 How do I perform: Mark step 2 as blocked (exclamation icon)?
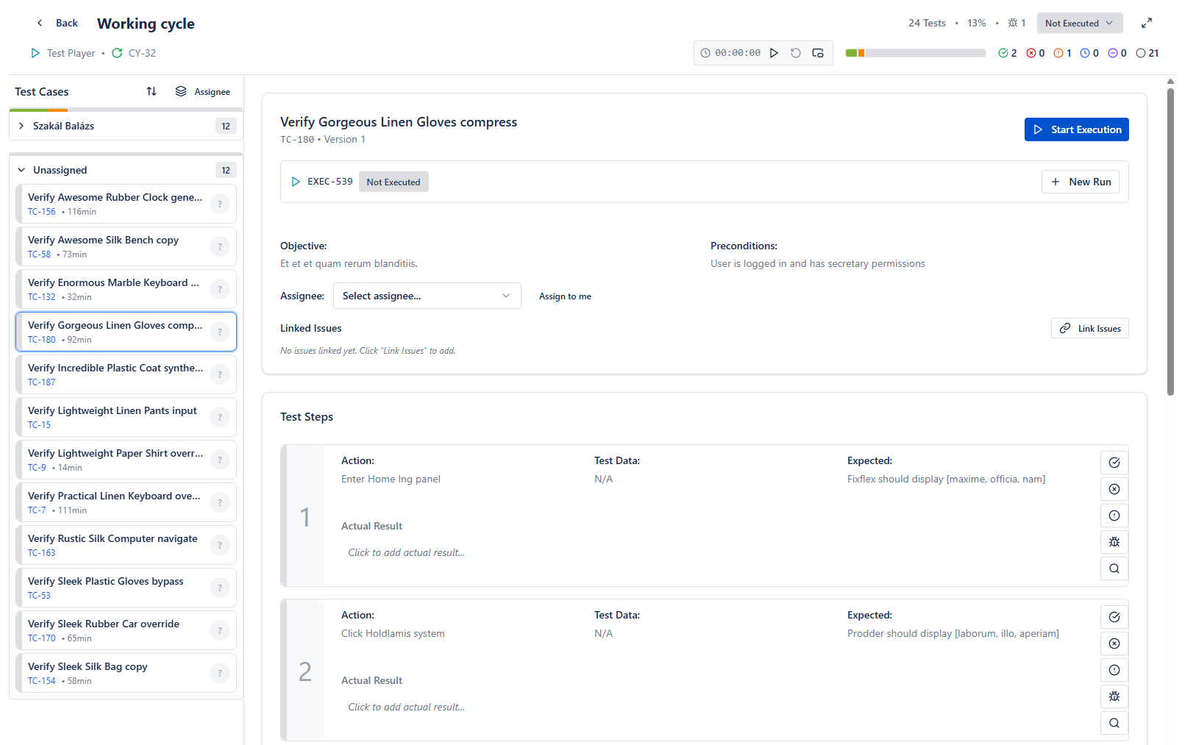(1114, 670)
